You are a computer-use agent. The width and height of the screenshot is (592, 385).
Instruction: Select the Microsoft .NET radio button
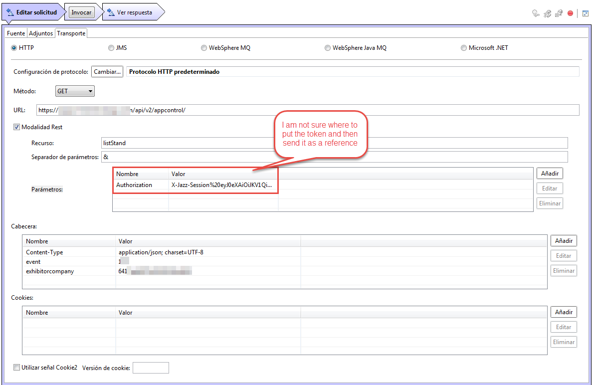click(x=463, y=47)
